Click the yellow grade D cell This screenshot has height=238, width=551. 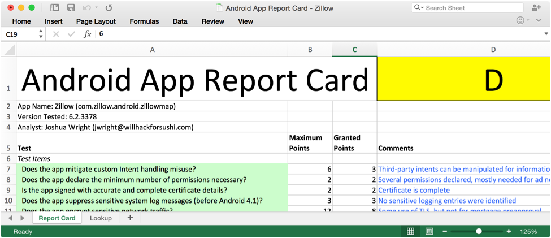point(464,79)
